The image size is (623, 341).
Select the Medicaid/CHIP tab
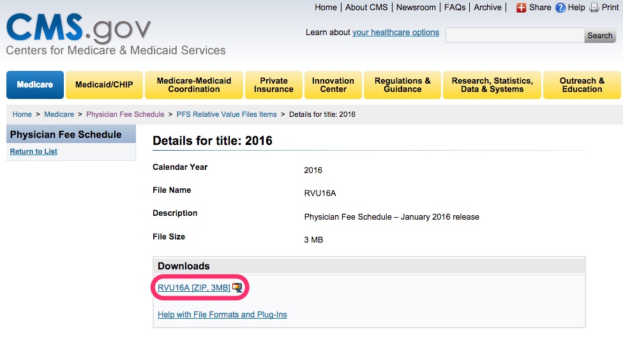click(104, 85)
